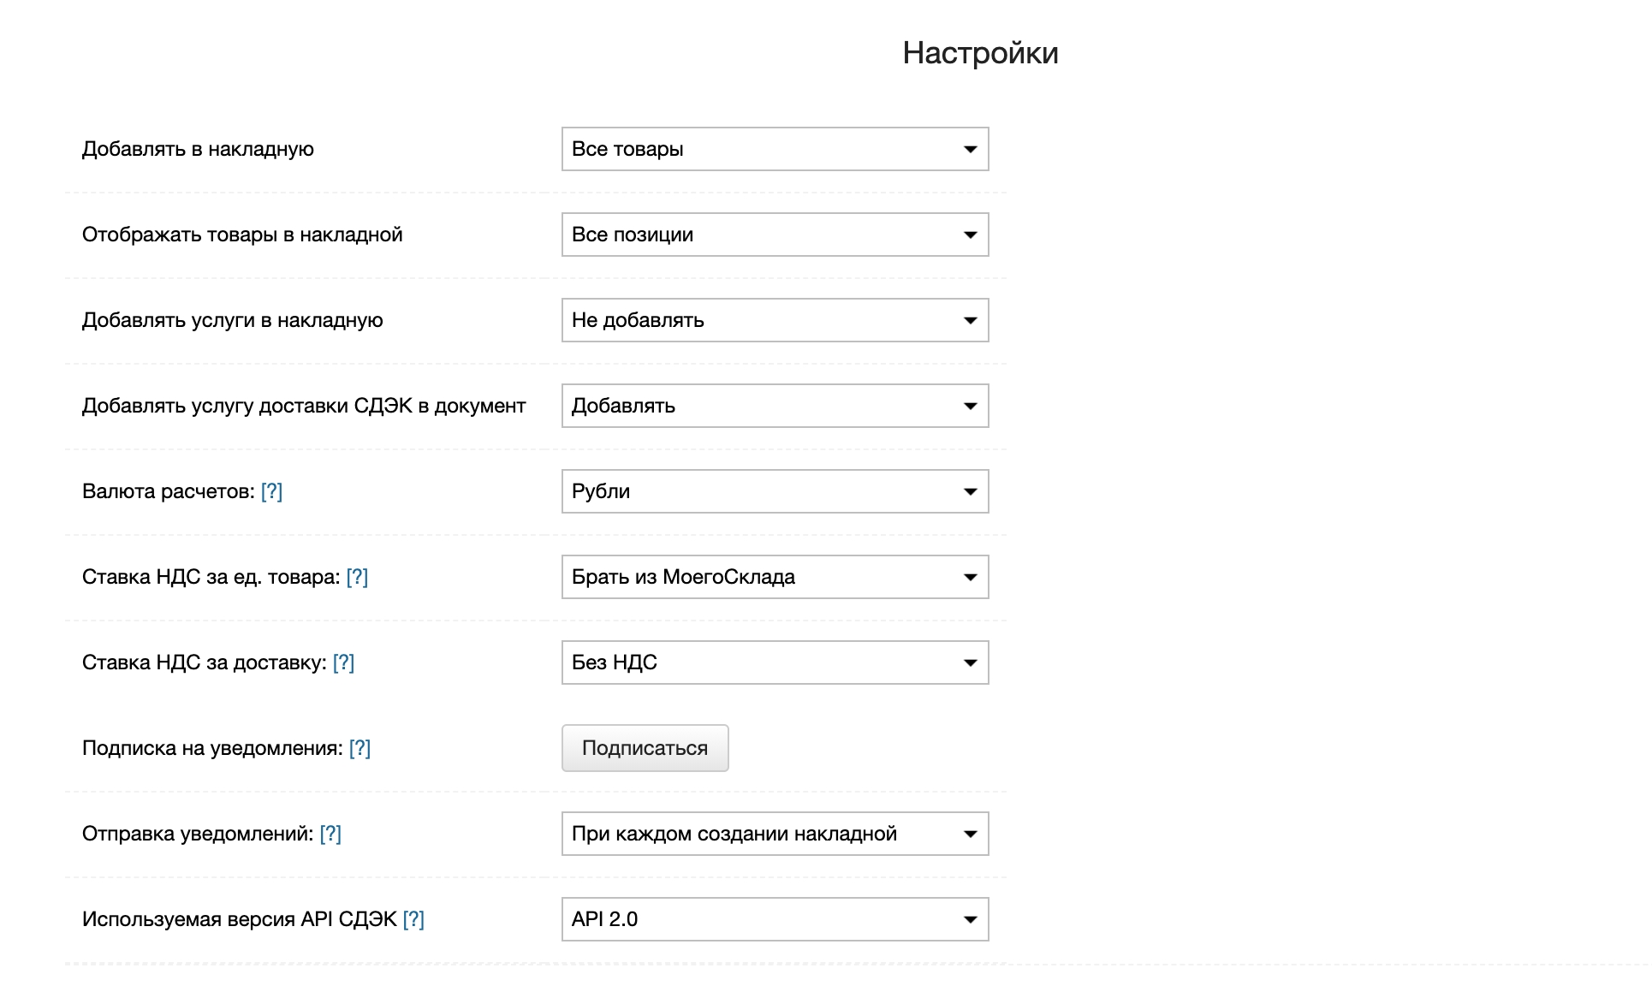Show help for 'Ставка НДС за ед. товара'
Viewport: 1652px width, 986px height.
click(x=357, y=577)
